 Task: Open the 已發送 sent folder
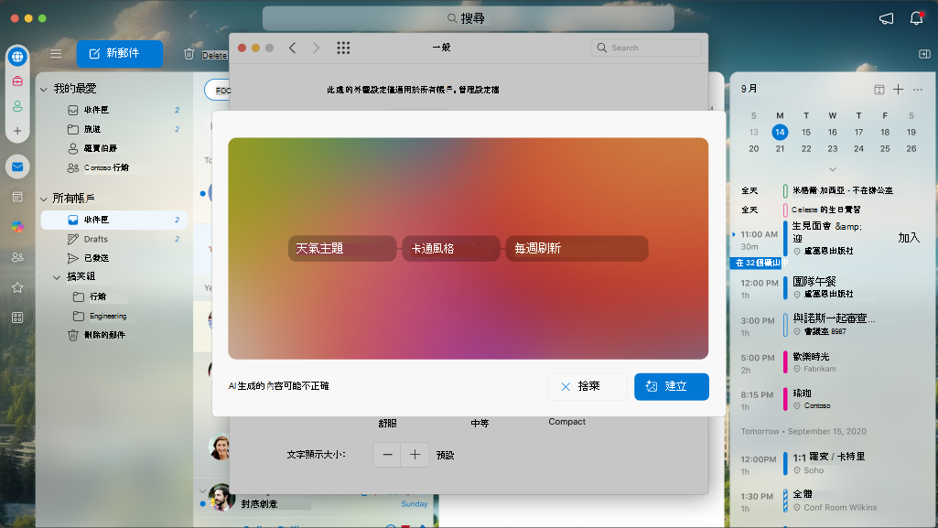[x=113, y=258]
